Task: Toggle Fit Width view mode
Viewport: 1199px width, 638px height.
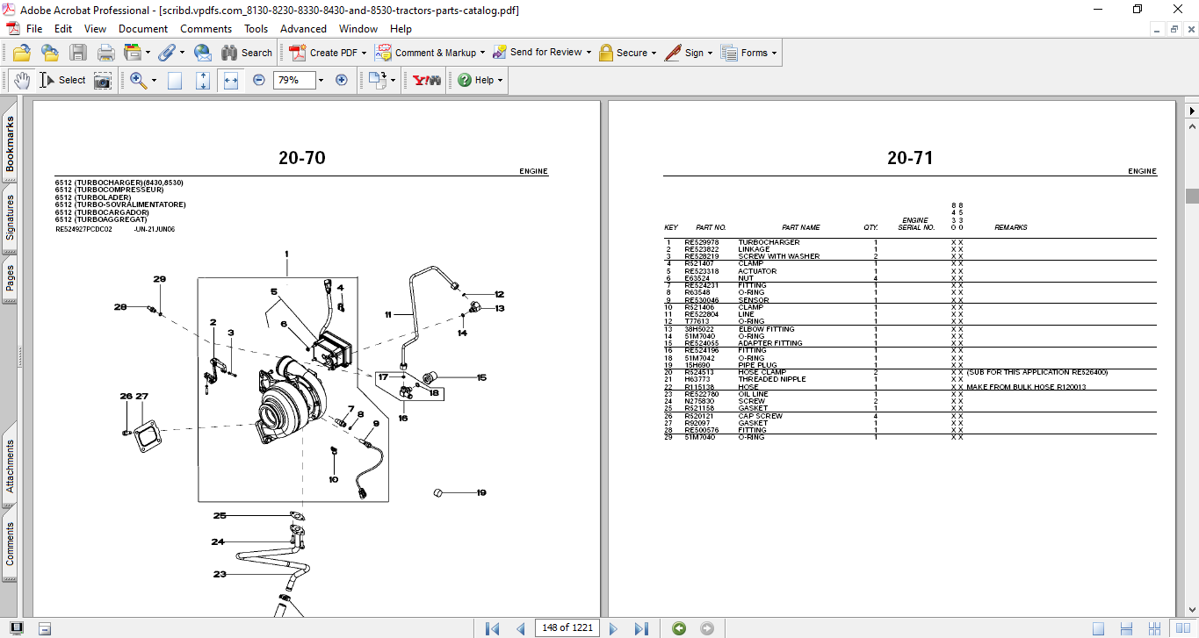Action: pos(230,80)
